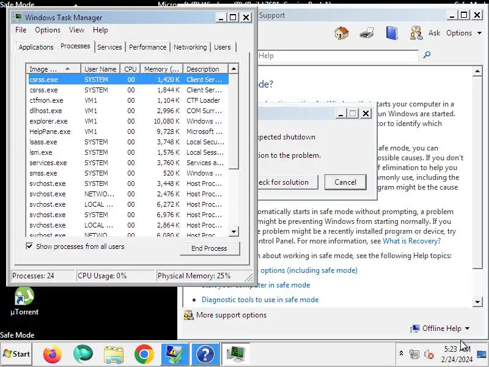Launch Firefox from the taskbar
Screen dimensions: 489x367
tap(53, 354)
